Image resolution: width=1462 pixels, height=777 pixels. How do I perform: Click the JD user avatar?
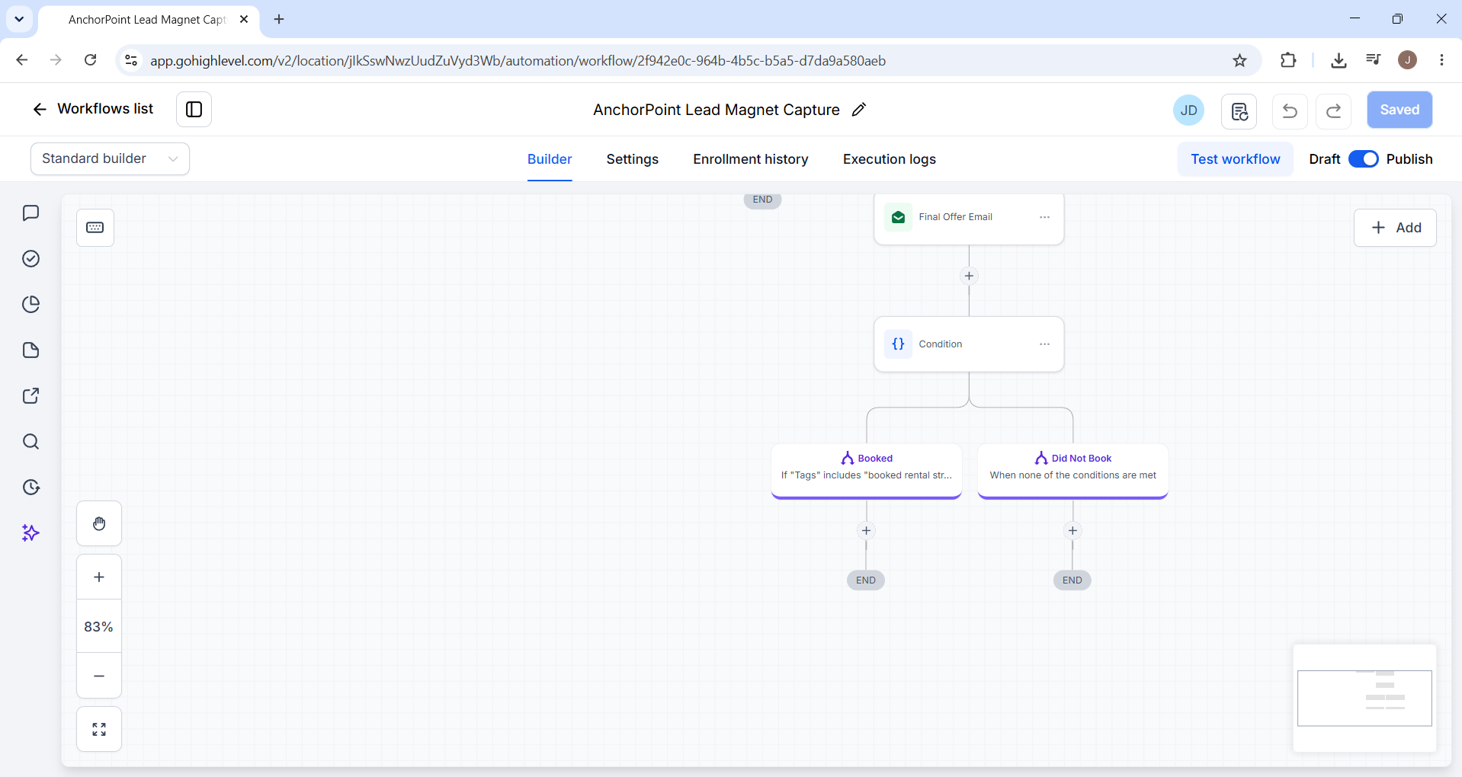pos(1188,110)
